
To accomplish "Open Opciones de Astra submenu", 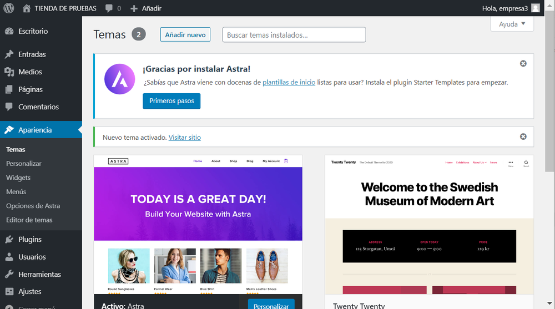I will pyautogui.click(x=33, y=206).
